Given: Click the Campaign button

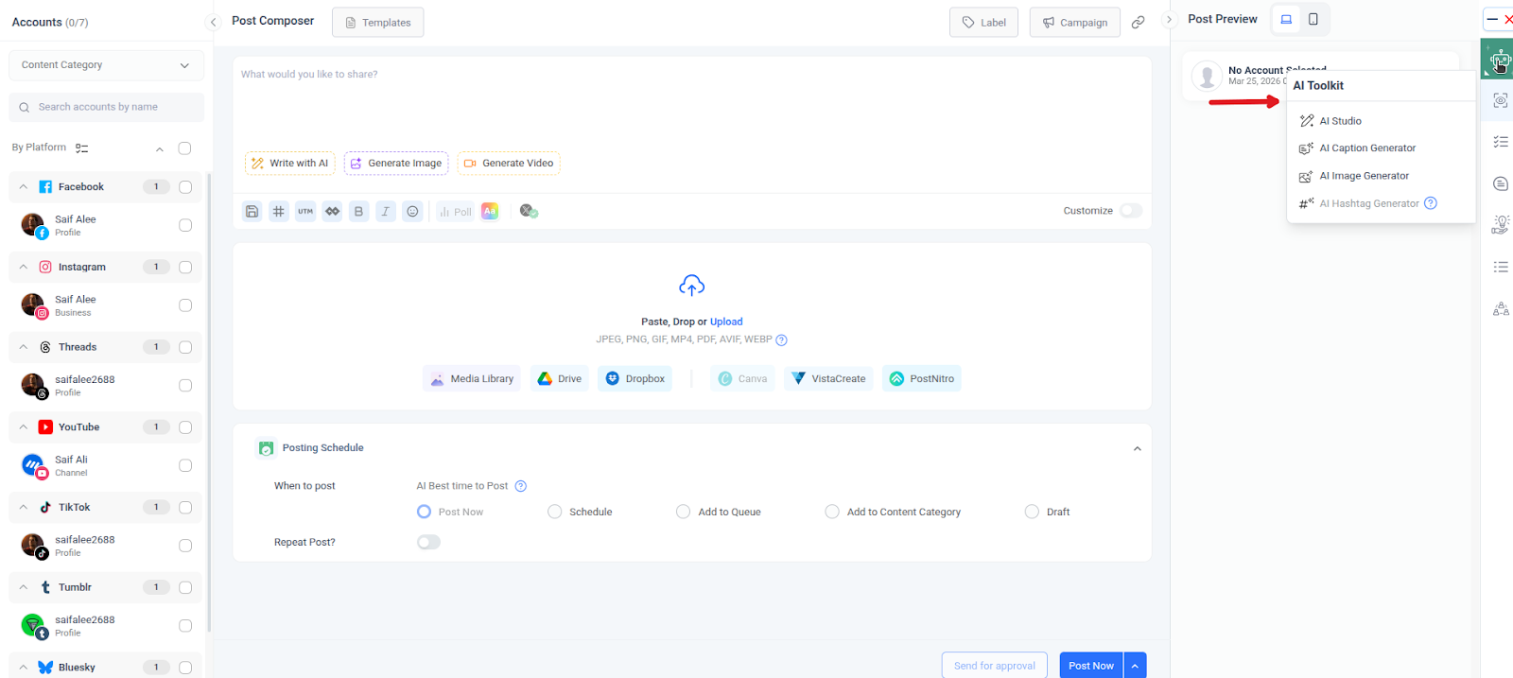Looking at the screenshot, I should click(1074, 22).
